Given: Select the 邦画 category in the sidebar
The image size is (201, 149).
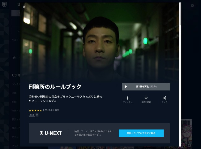Looking at the screenshot, I should pos(14,102).
